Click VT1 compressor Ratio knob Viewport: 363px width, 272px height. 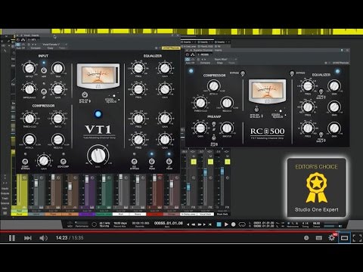pyautogui.click(x=58, y=118)
